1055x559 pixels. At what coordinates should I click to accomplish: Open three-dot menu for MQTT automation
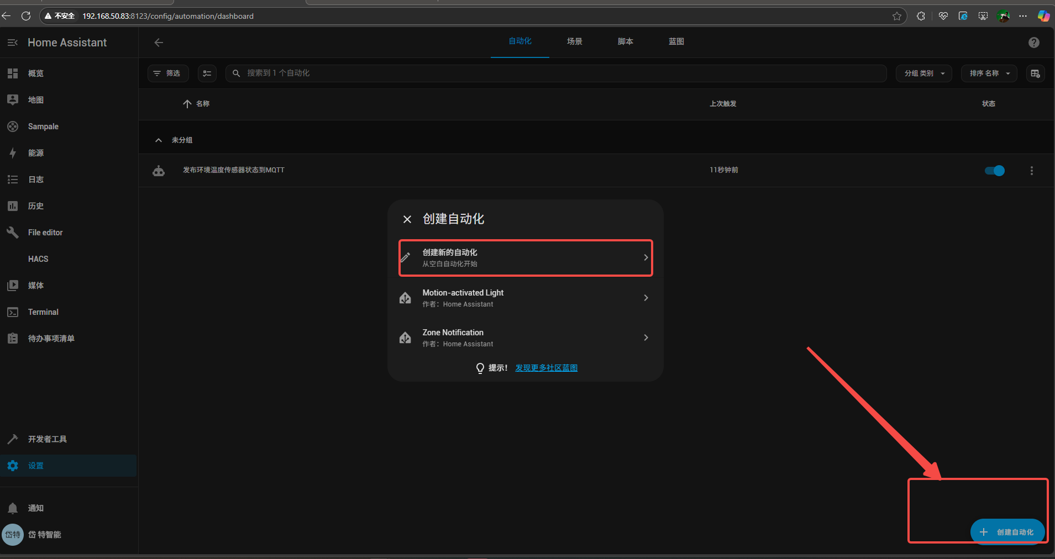click(x=1031, y=171)
